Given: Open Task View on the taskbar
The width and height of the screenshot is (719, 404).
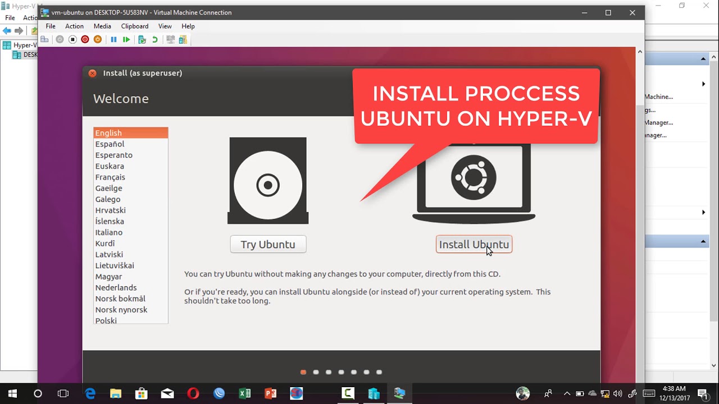Looking at the screenshot, I should [x=63, y=393].
